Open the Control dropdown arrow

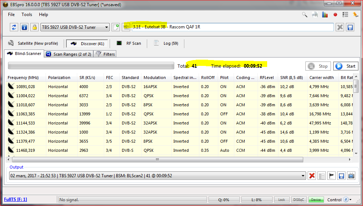click(x=351, y=200)
